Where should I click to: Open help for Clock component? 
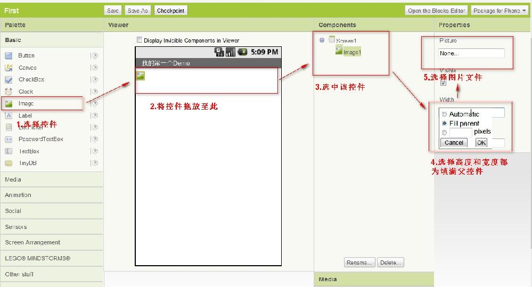click(95, 92)
